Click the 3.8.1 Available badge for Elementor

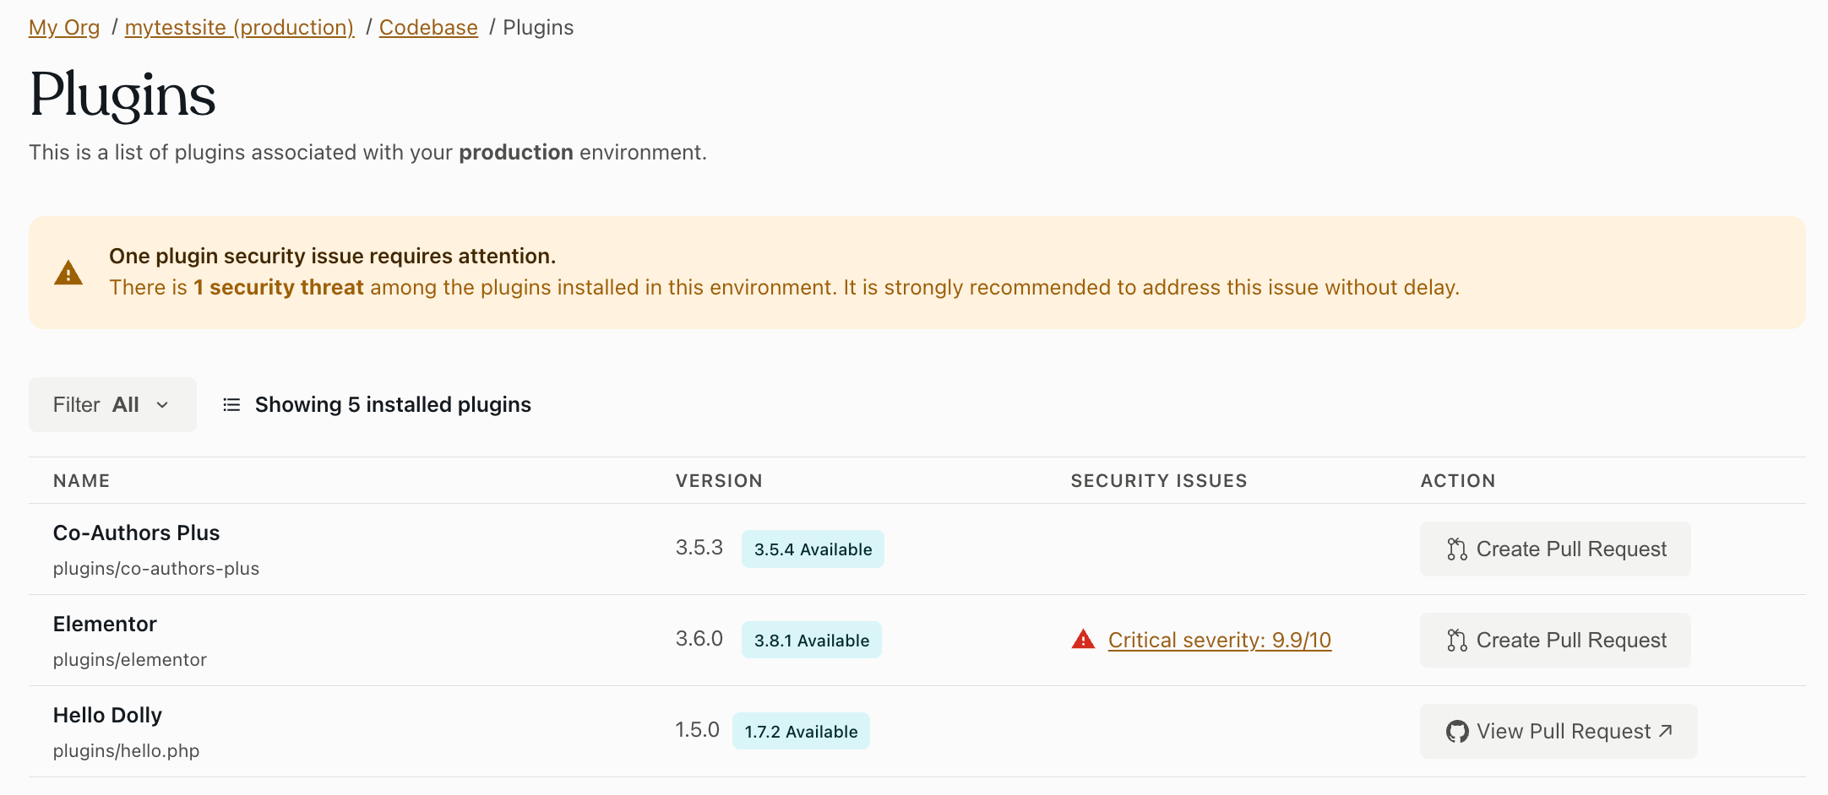(x=811, y=640)
